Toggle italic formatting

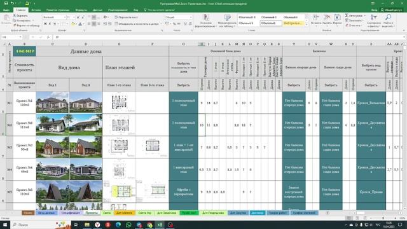[x=50, y=24]
